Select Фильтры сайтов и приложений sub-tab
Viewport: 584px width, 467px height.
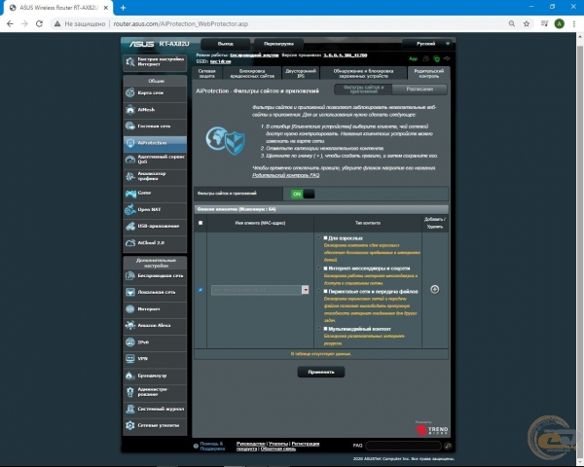tap(363, 89)
